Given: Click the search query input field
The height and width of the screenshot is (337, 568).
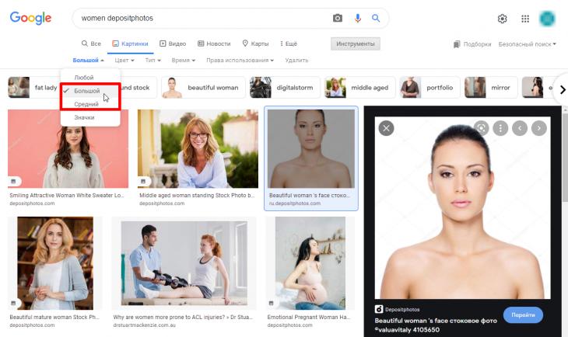Looking at the screenshot, I should click(203, 18).
